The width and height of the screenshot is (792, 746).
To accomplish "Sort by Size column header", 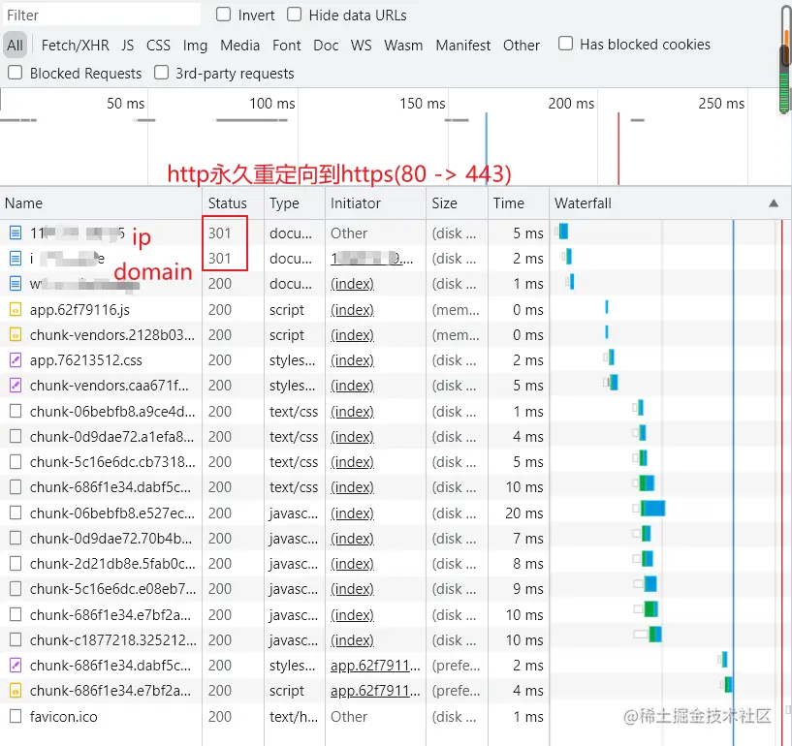I will click(458, 202).
